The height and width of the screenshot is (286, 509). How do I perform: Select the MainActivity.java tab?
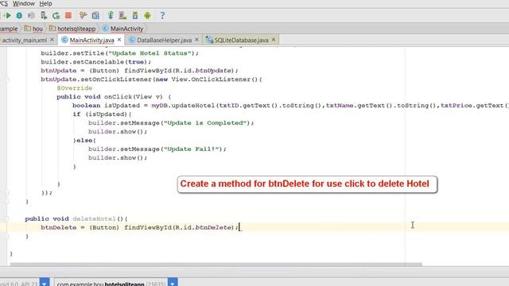coord(92,41)
